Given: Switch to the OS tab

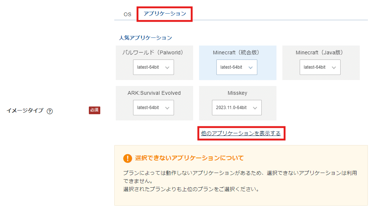Looking at the screenshot, I should tap(127, 14).
